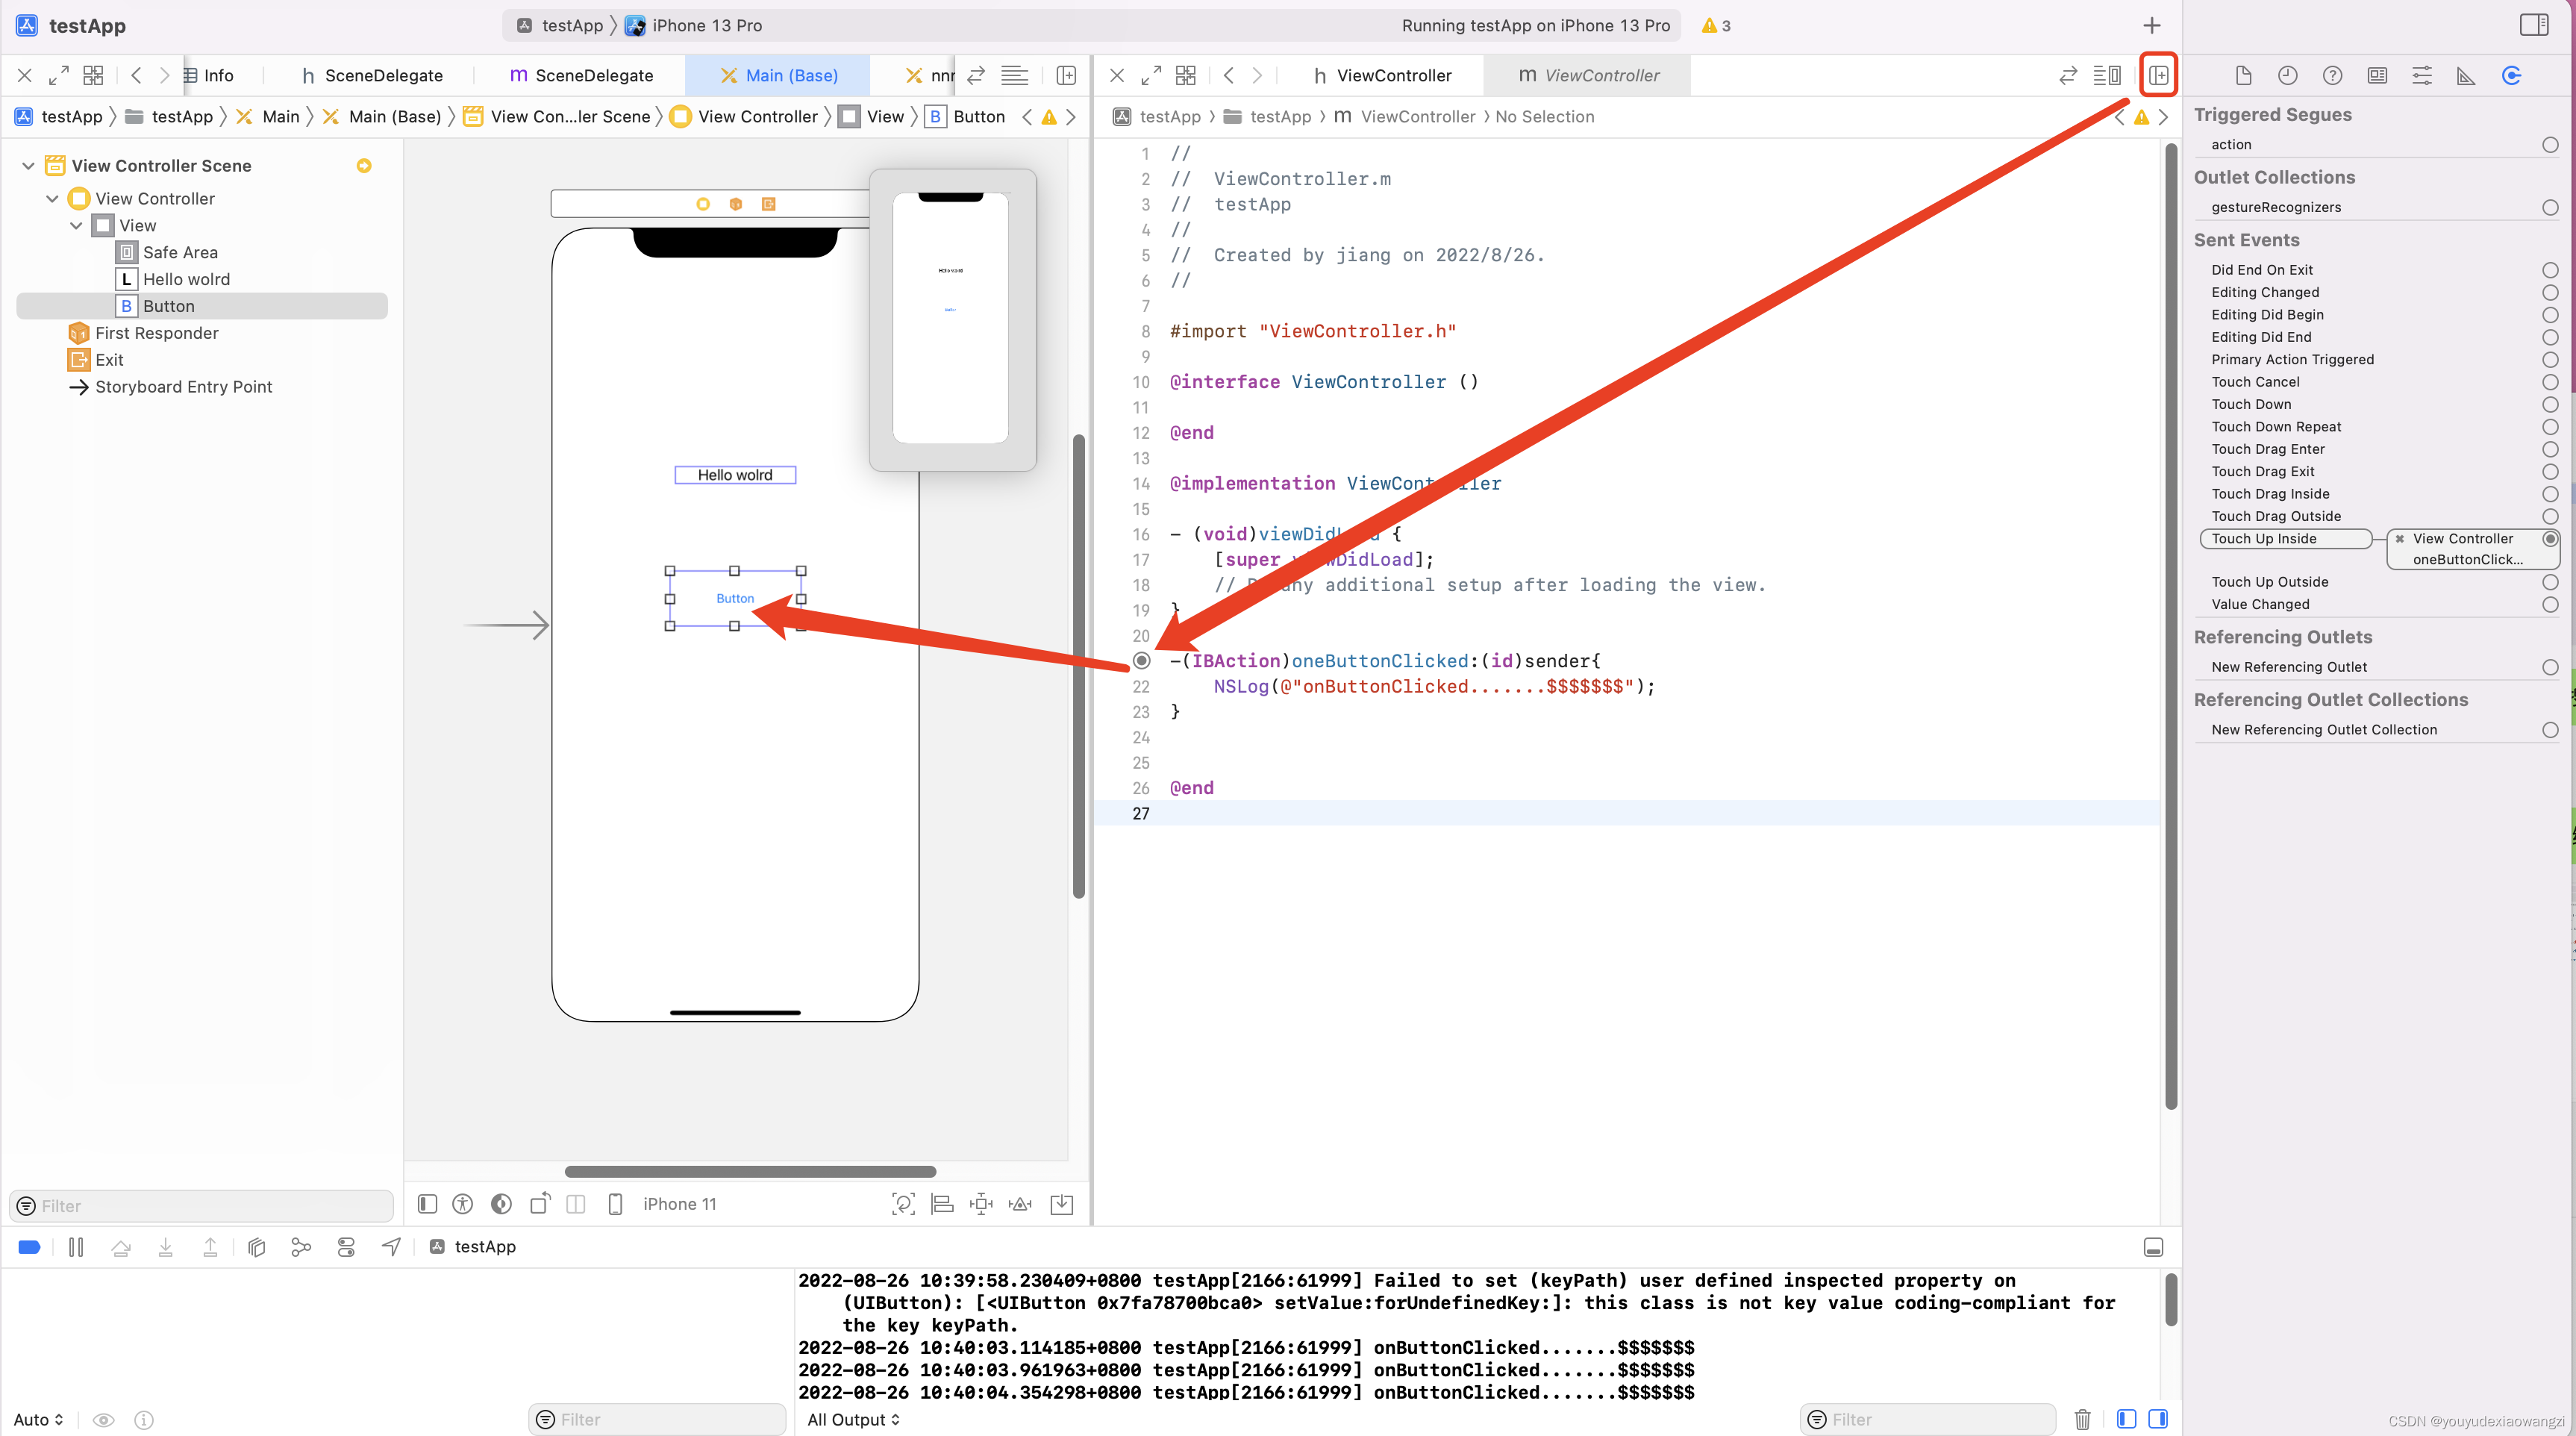Click the storyboard horizontal scrollbar

[x=750, y=1171]
